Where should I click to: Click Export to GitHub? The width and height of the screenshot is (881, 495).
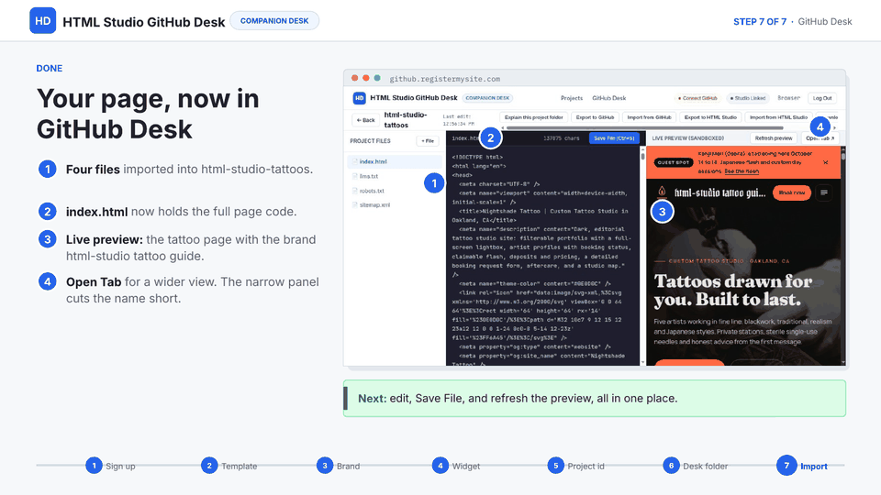coord(595,117)
